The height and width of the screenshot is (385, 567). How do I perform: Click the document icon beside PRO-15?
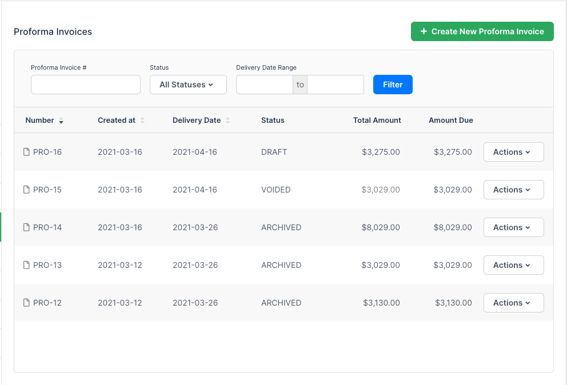pyautogui.click(x=26, y=190)
